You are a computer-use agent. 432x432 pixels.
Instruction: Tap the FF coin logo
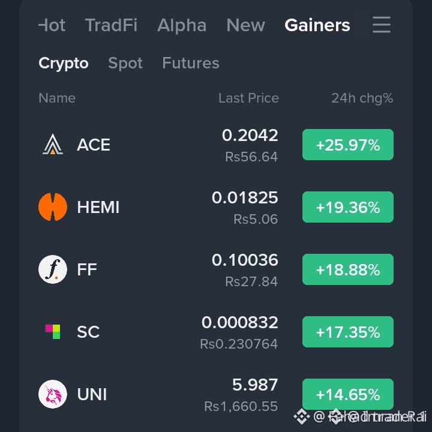pyautogui.click(x=53, y=269)
